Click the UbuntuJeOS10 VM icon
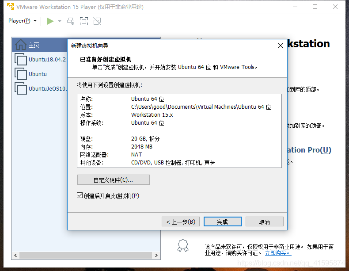Viewport: 349px width, 271px height. (x=21, y=88)
